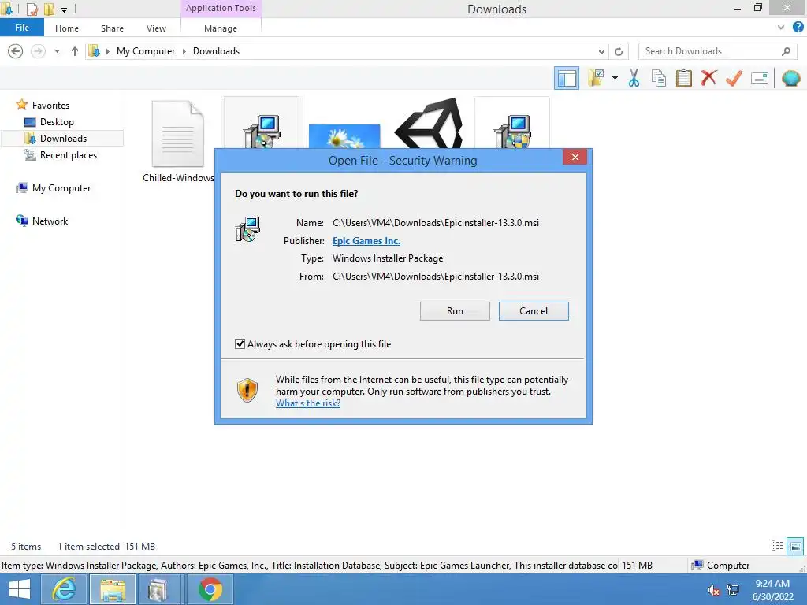Click the orange checkmark Properties icon

pos(734,78)
